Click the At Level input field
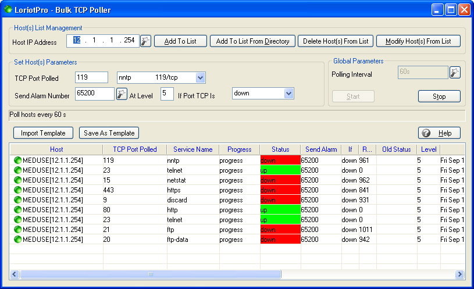The image size is (474, 289). coord(167,94)
